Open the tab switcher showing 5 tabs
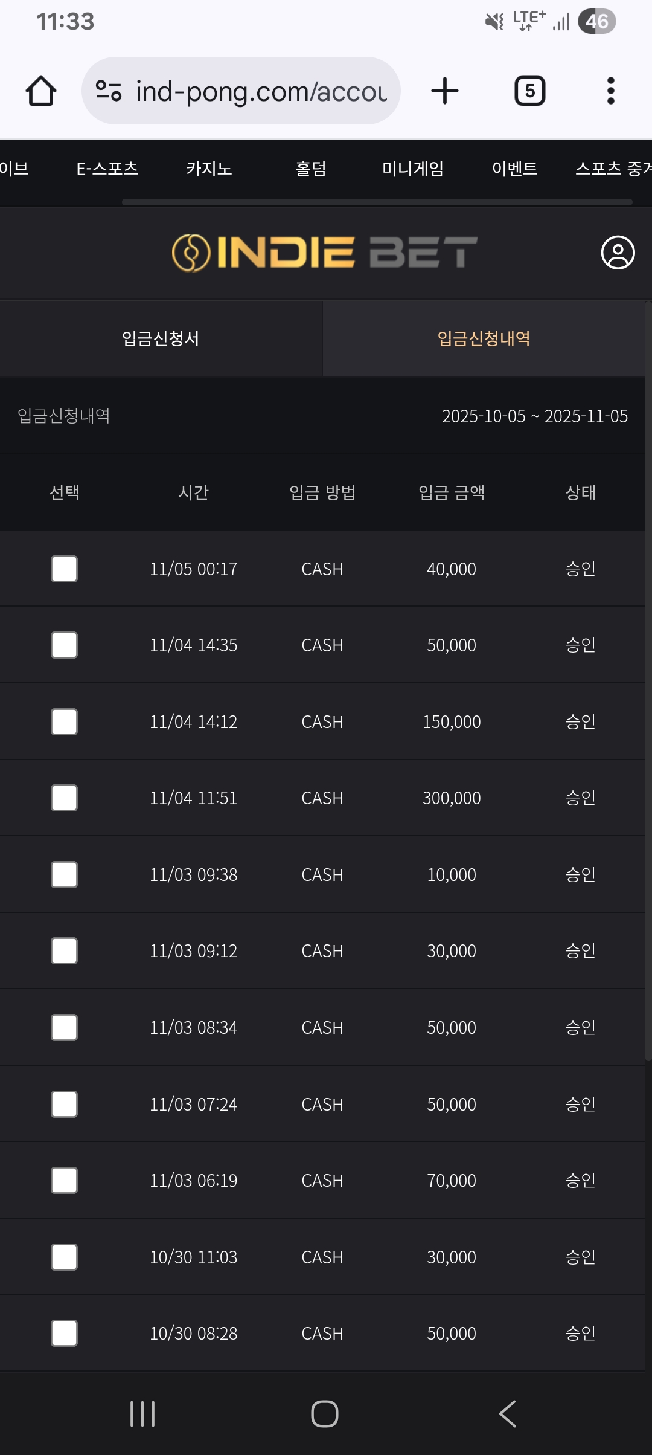652x1455 pixels. (529, 91)
